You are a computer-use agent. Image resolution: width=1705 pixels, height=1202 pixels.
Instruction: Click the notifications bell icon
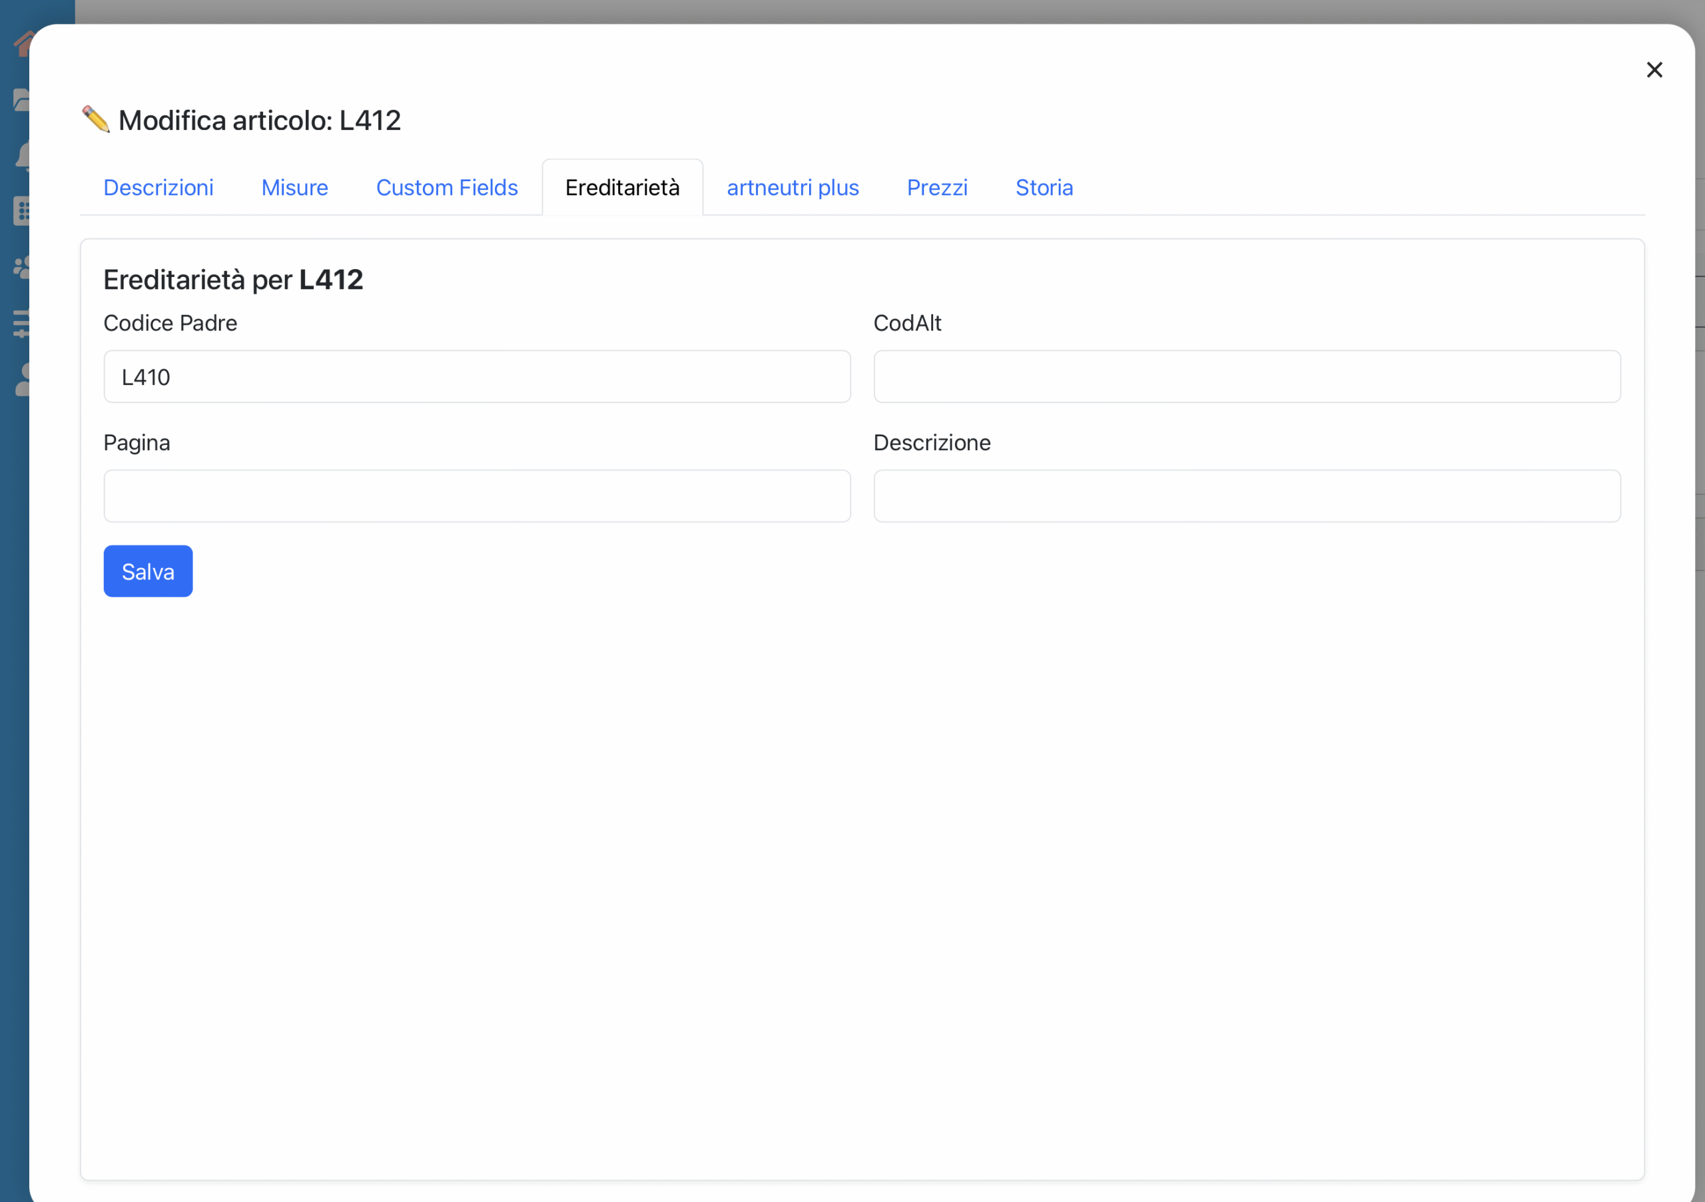pos(22,156)
